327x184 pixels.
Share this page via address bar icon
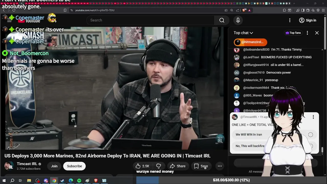(238, 10)
